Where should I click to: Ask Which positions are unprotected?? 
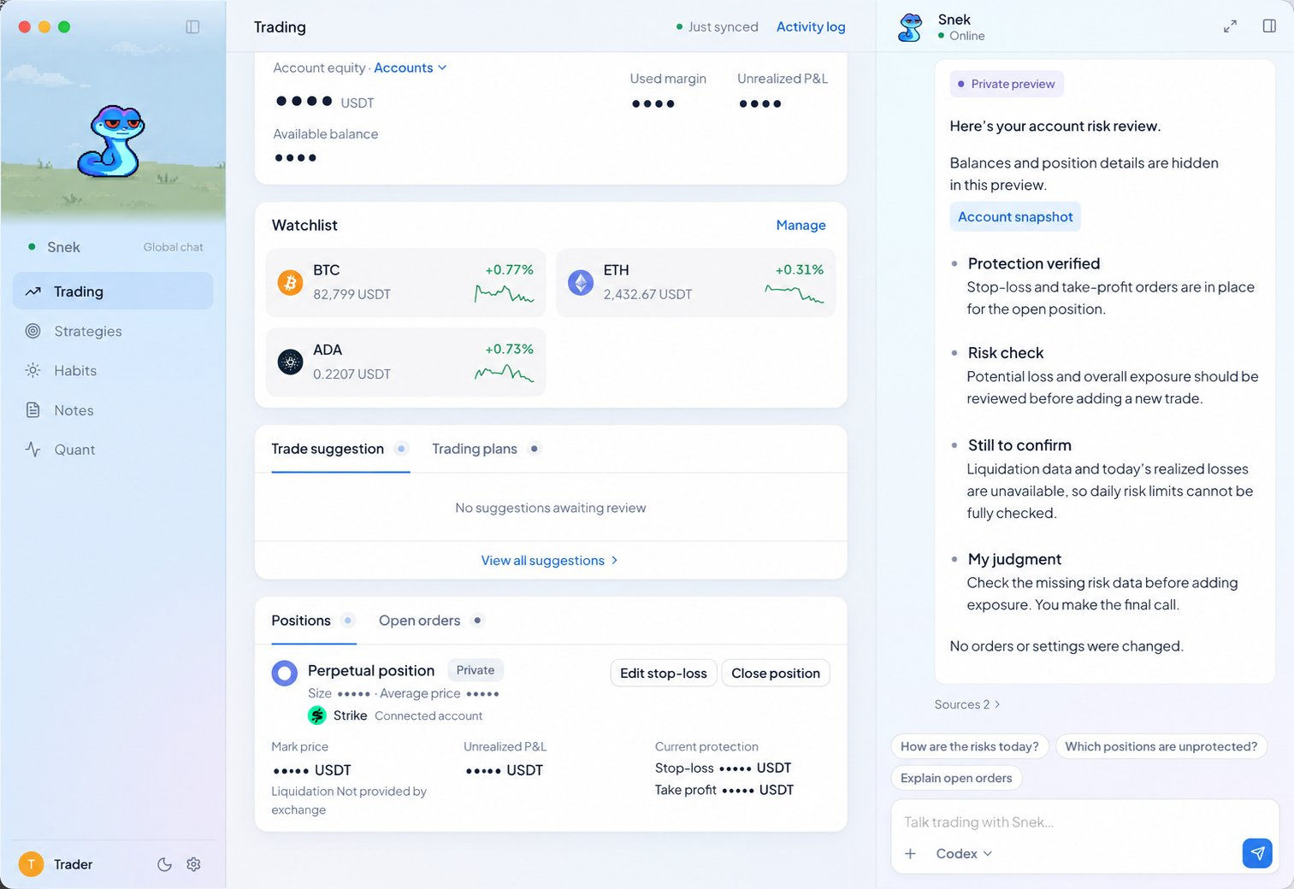point(1161,746)
